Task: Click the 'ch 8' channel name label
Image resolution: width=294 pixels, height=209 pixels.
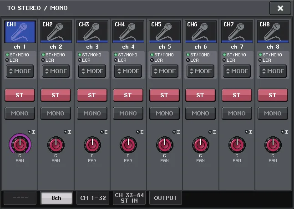Action: [273, 47]
